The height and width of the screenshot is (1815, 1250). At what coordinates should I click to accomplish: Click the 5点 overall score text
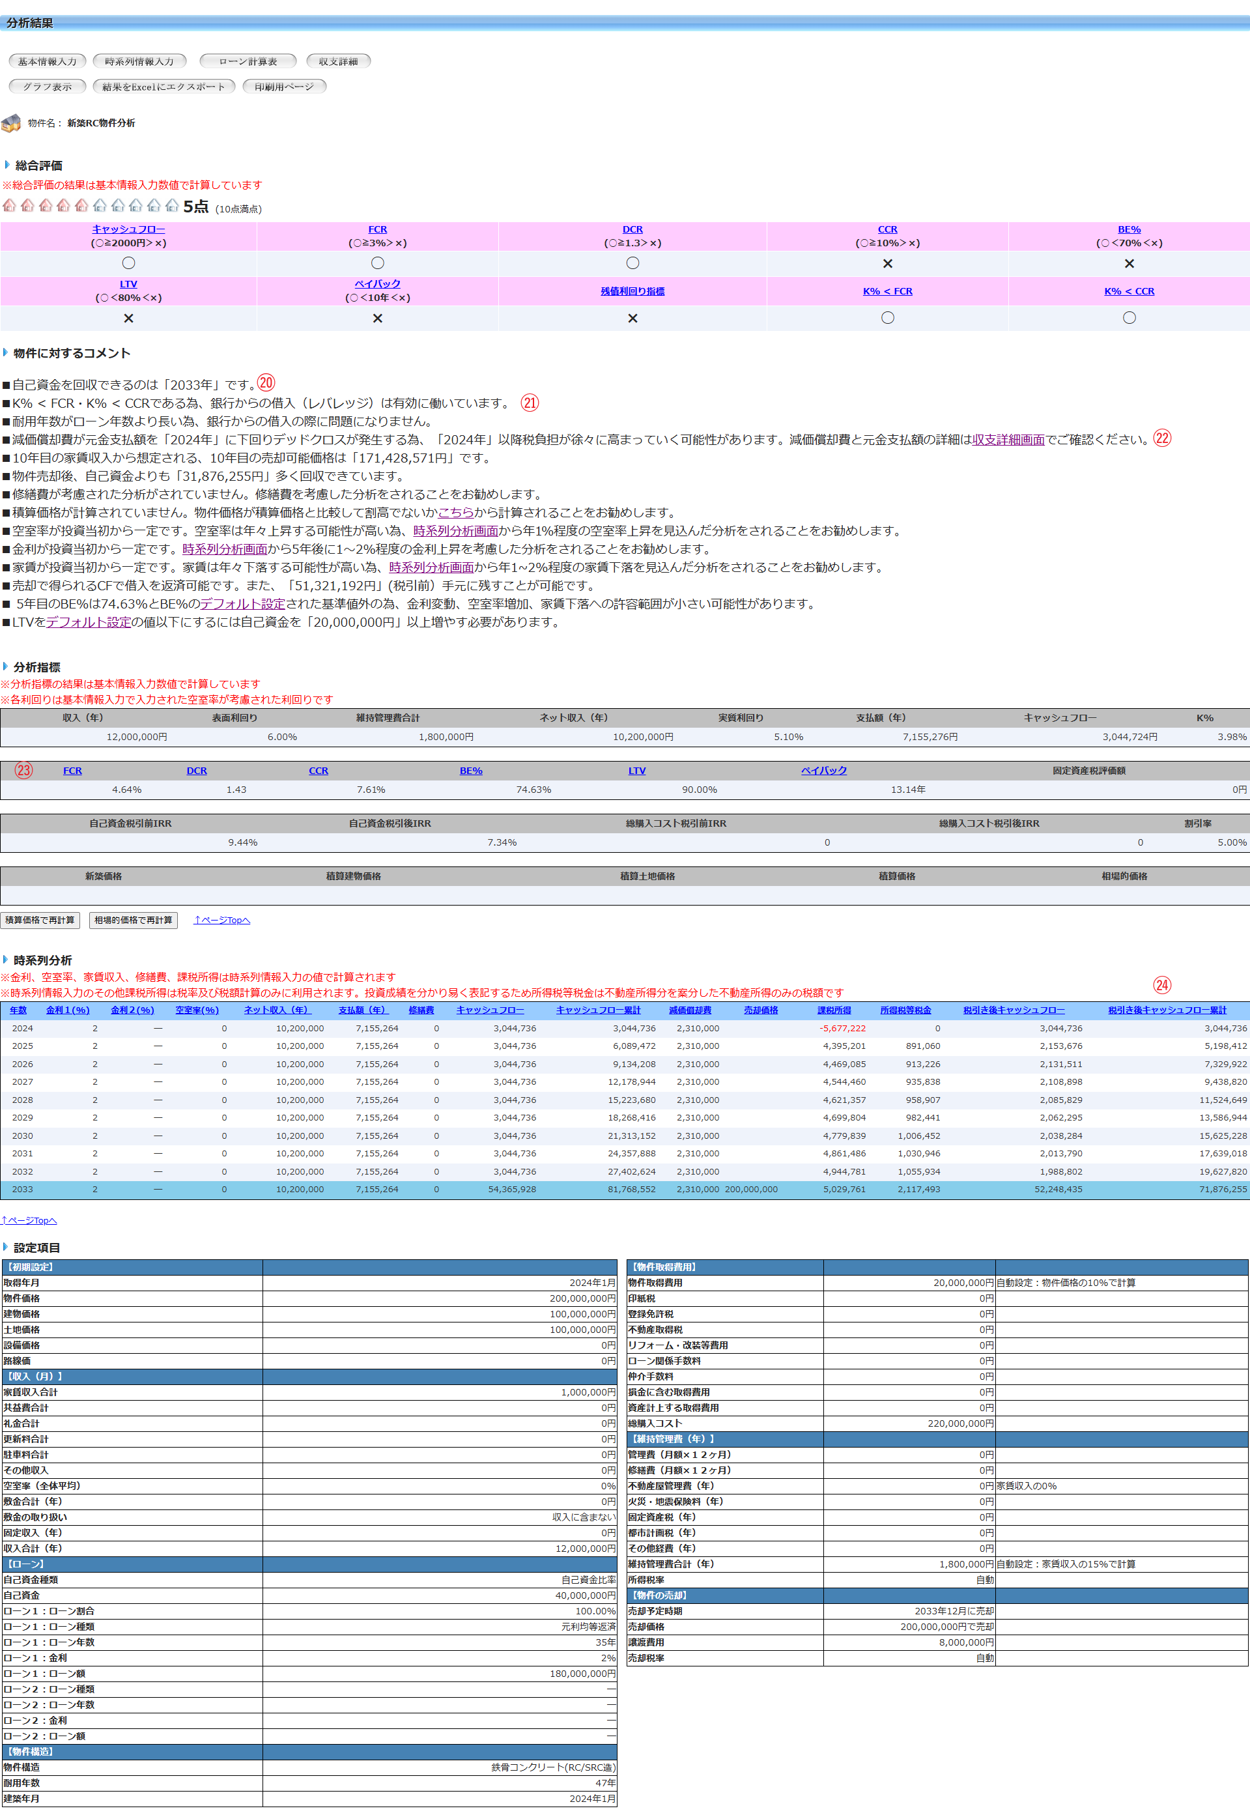tap(196, 206)
